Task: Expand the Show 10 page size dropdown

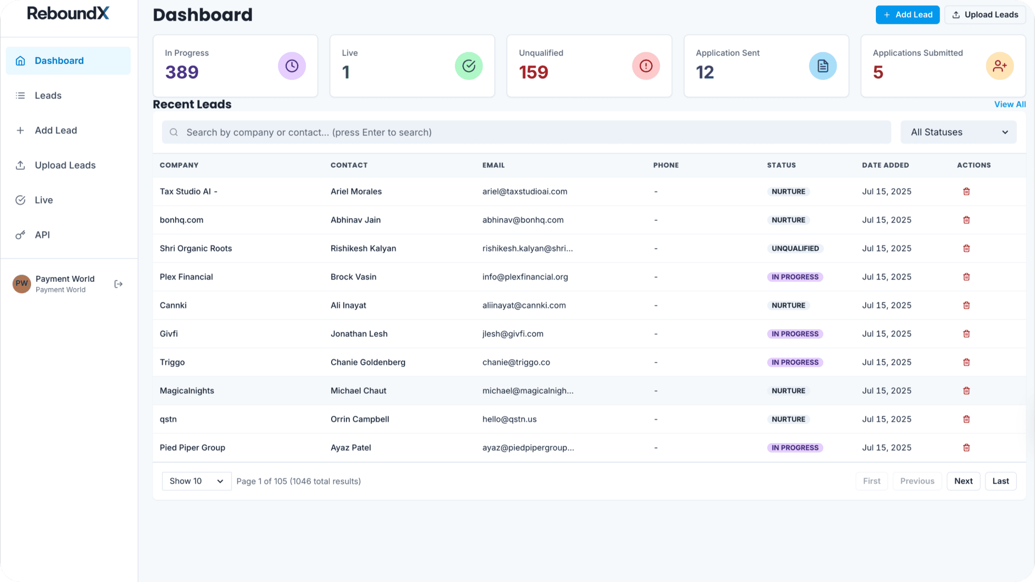Action: click(196, 481)
